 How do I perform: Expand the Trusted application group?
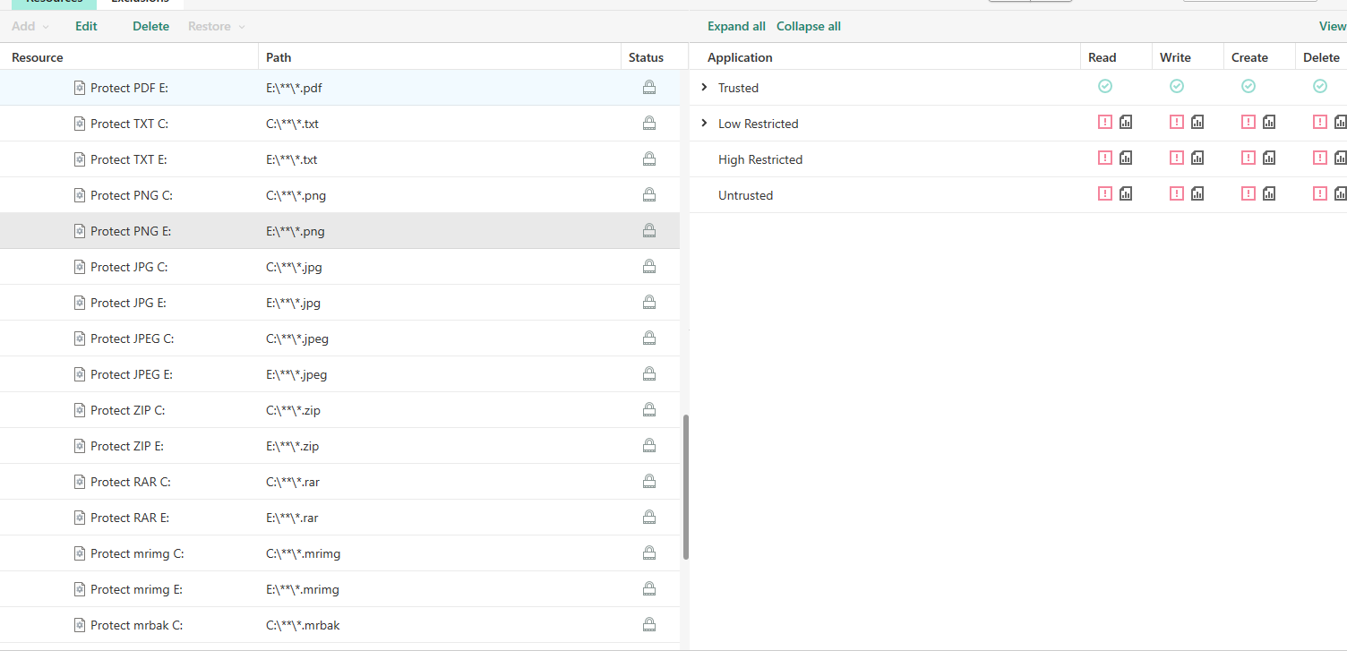coord(704,87)
